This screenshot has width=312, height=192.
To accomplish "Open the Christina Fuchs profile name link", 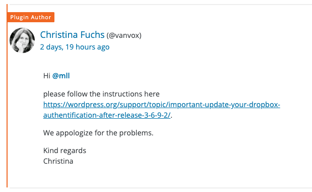I will (72, 35).
